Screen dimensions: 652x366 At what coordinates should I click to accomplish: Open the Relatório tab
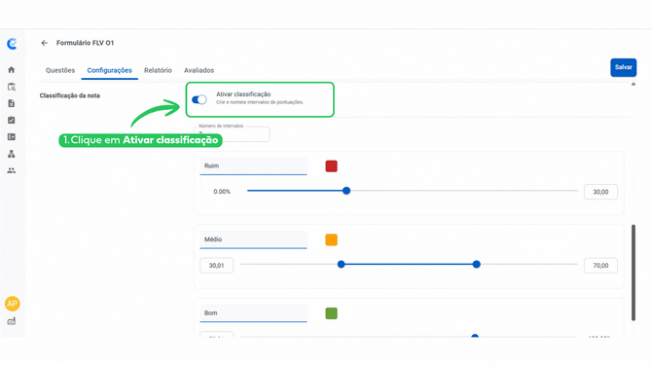tap(158, 70)
